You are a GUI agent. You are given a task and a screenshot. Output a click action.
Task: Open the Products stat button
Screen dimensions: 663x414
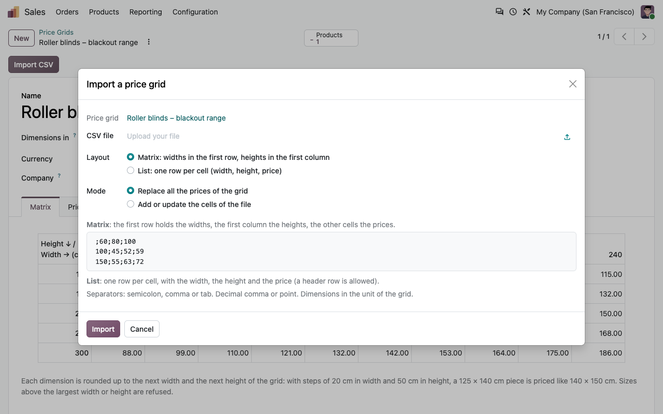point(331,38)
